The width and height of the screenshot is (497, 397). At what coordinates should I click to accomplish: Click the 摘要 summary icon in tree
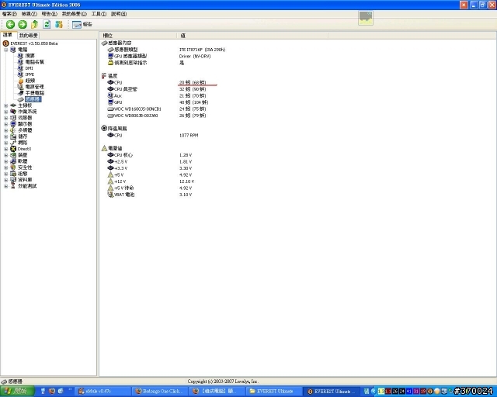(x=21, y=56)
